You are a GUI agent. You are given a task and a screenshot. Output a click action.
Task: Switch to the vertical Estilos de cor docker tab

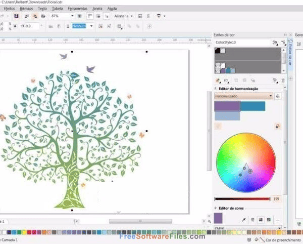click(290, 52)
